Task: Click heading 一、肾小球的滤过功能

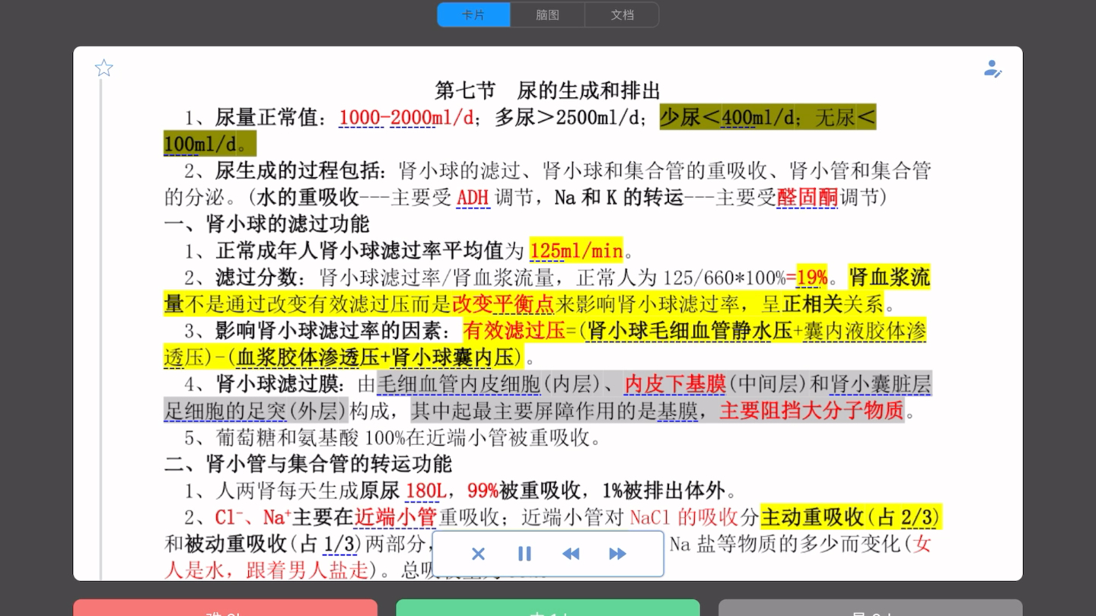Action: (267, 224)
